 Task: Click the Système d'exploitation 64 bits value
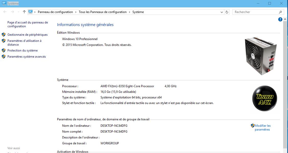click(131, 98)
